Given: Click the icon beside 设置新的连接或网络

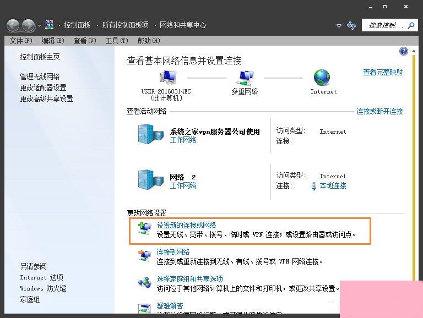Looking at the screenshot, I should coord(145,229).
